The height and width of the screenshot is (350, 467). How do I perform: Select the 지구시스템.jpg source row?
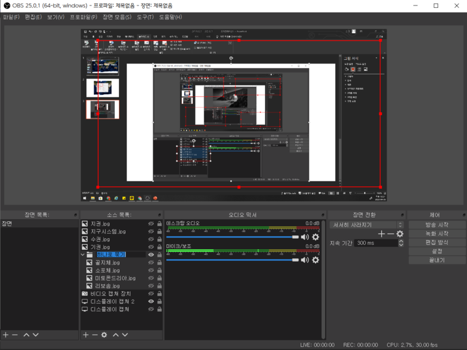coord(121,232)
